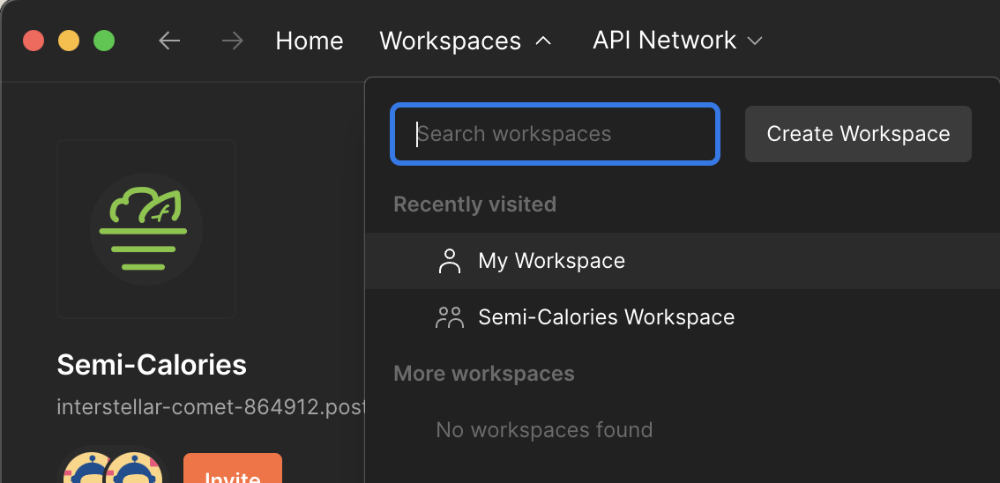
Task: Click the interstellar-comet-864912 domain text
Action: click(x=211, y=406)
